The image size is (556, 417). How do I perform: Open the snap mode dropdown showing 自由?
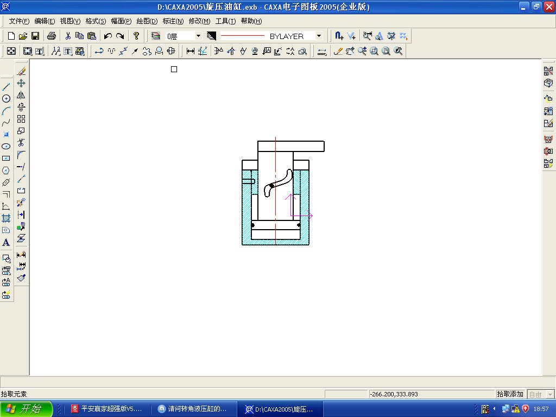[541, 394]
